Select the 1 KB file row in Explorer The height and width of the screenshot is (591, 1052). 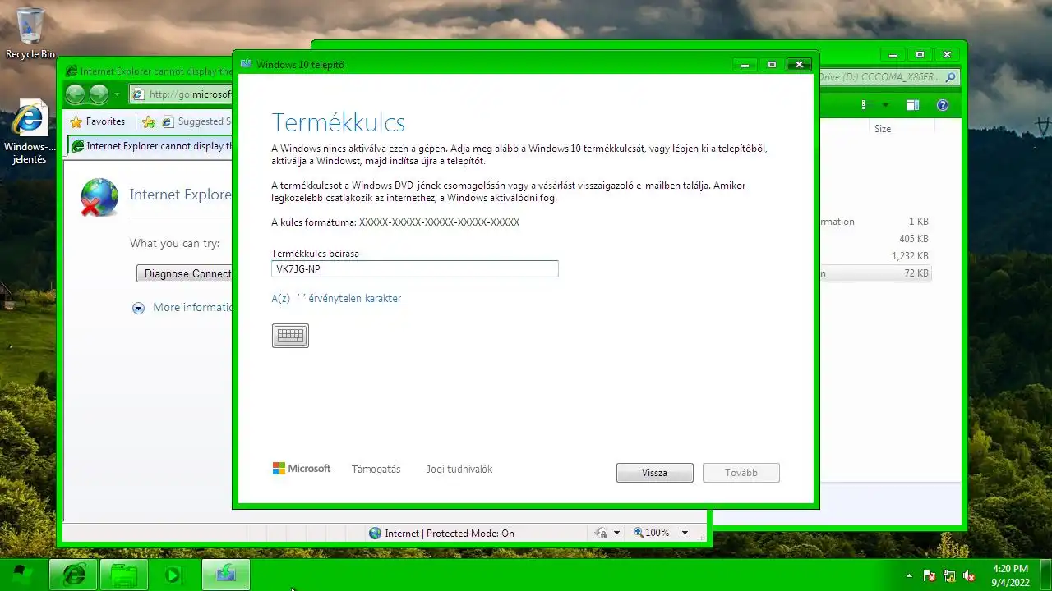click(x=874, y=222)
